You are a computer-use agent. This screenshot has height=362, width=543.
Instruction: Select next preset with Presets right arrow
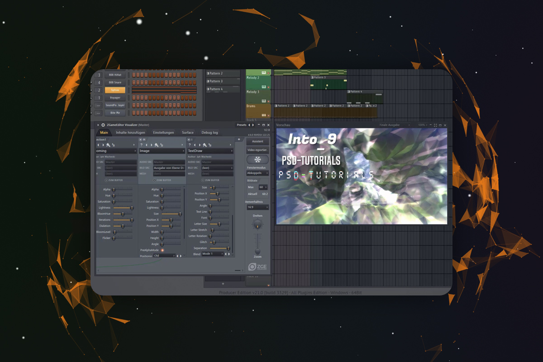click(253, 125)
